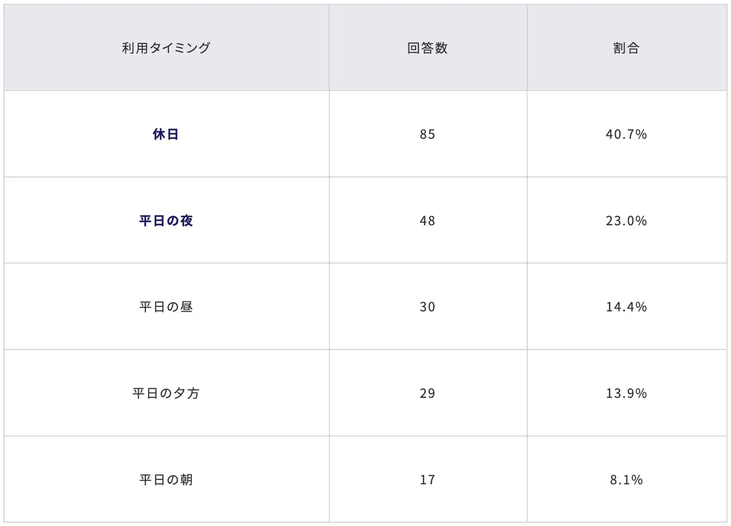
Task: Select the bold 休日 row label
Action: (166, 134)
